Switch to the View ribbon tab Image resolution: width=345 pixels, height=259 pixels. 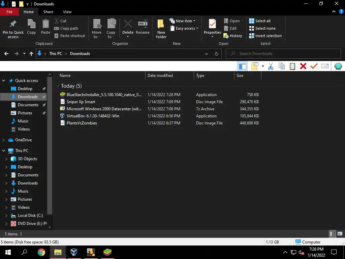(x=67, y=12)
